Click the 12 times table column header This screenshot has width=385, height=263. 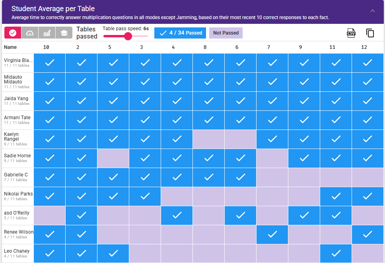point(364,47)
